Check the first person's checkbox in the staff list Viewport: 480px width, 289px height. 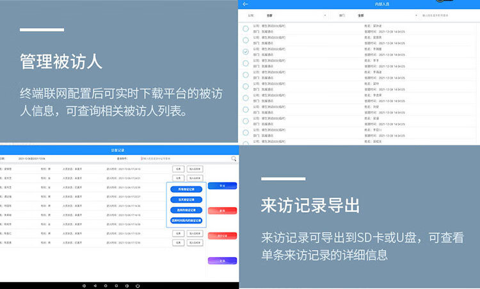click(246, 28)
